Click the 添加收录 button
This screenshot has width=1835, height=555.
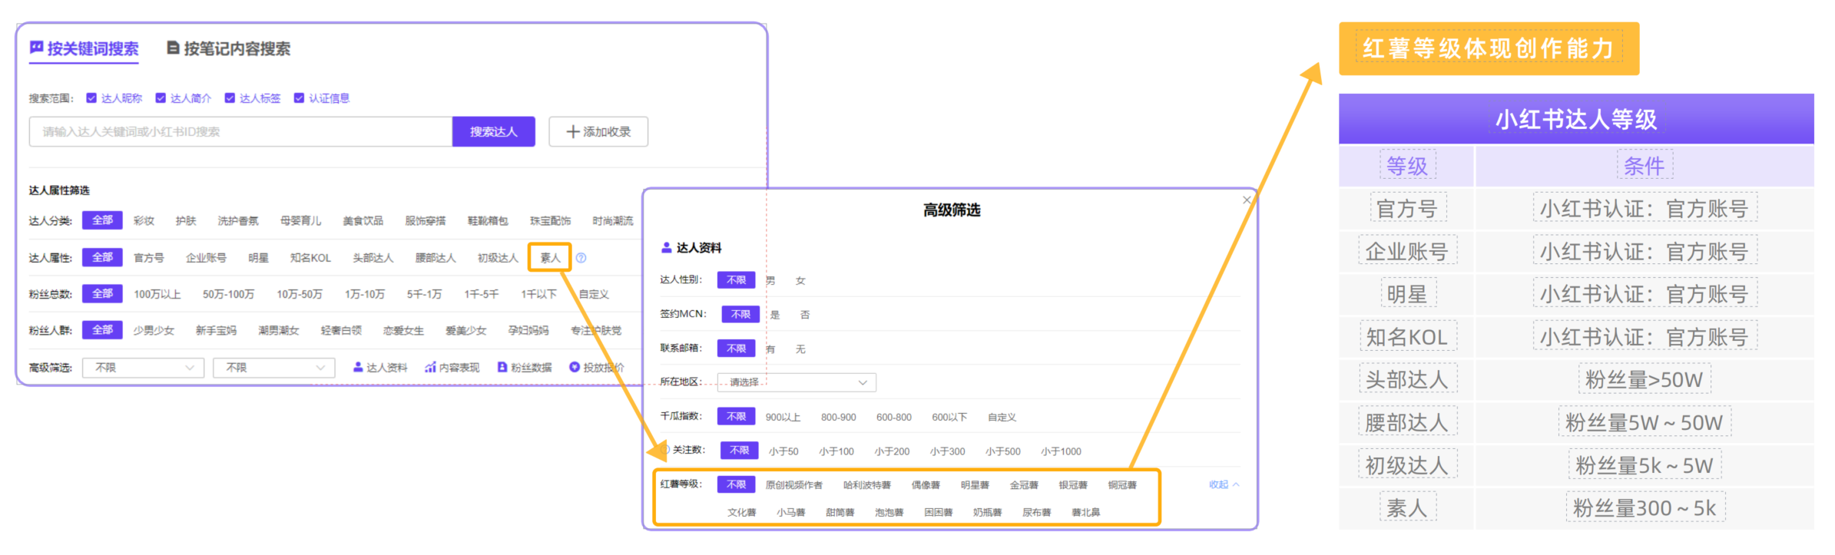click(x=598, y=132)
